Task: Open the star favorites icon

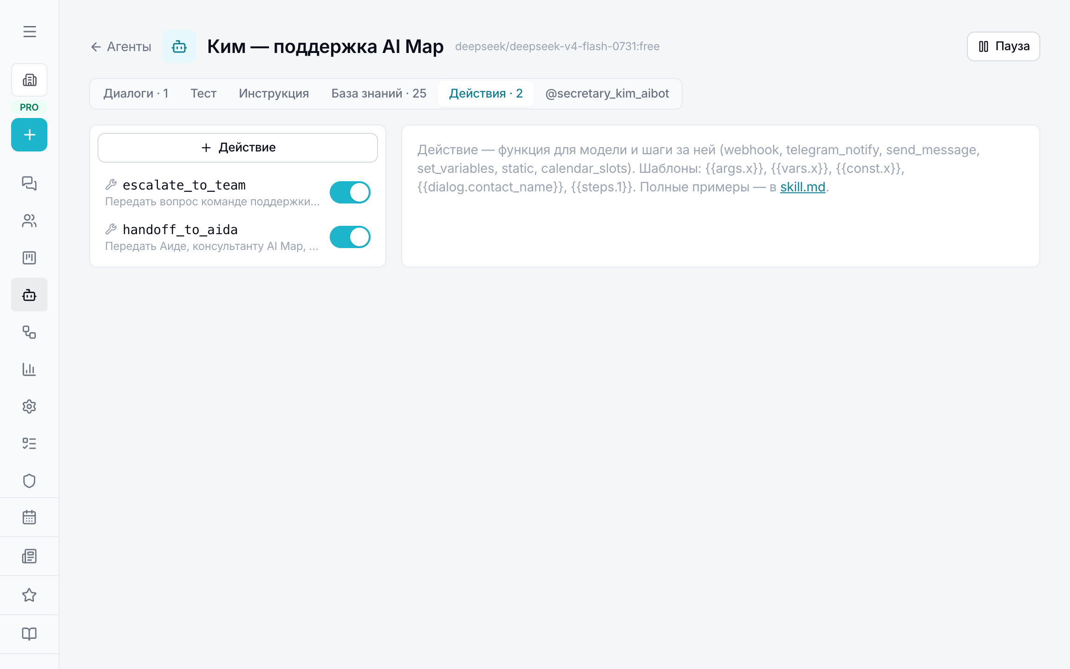Action: pos(29,595)
